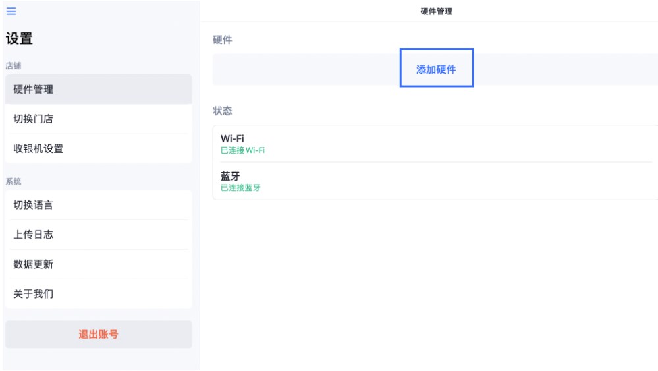The width and height of the screenshot is (658, 371).
Task: Click the 店铺 section label
Action: (x=14, y=66)
